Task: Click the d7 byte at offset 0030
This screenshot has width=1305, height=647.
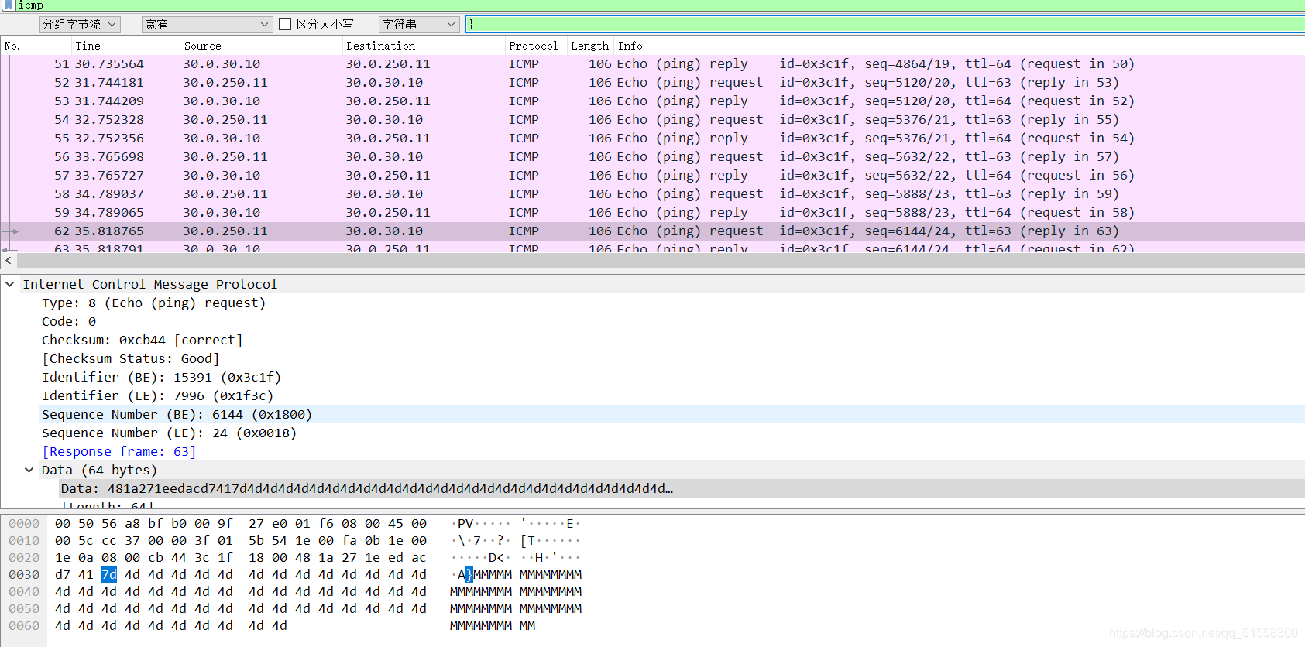Action: tap(63, 574)
